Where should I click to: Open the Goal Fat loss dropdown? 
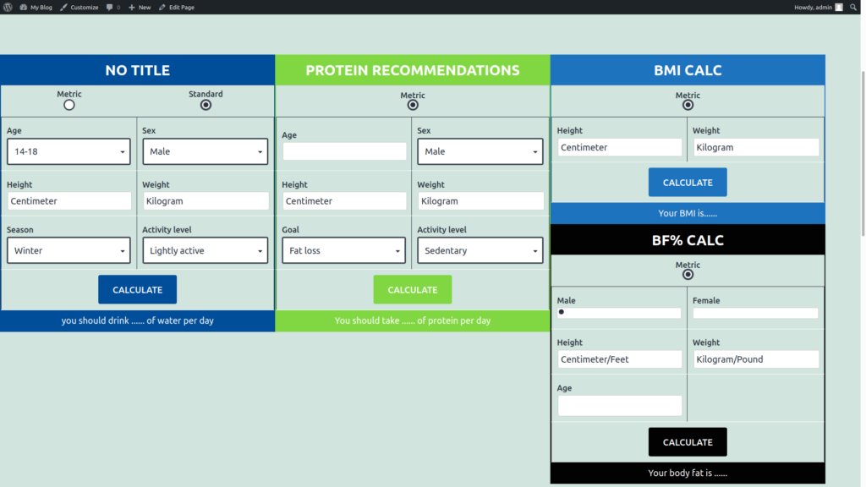[343, 250]
